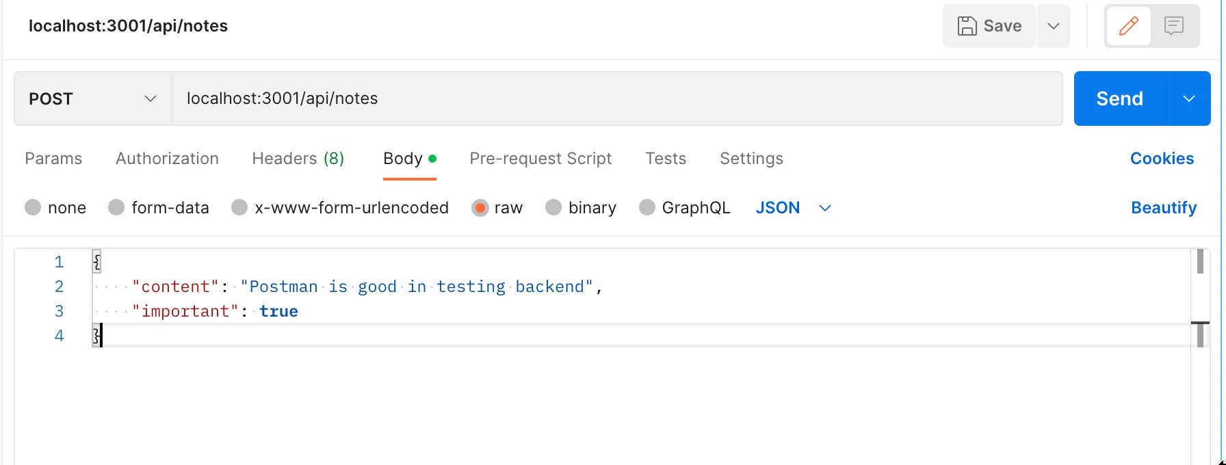Switch to the Tests tab
The width and height of the screenshot is (1226, 465).
tap(666, 159)
